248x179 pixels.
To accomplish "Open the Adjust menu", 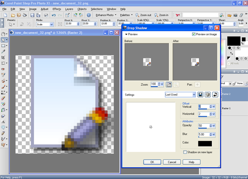I will pyautogui.click(x=44, y=9).
